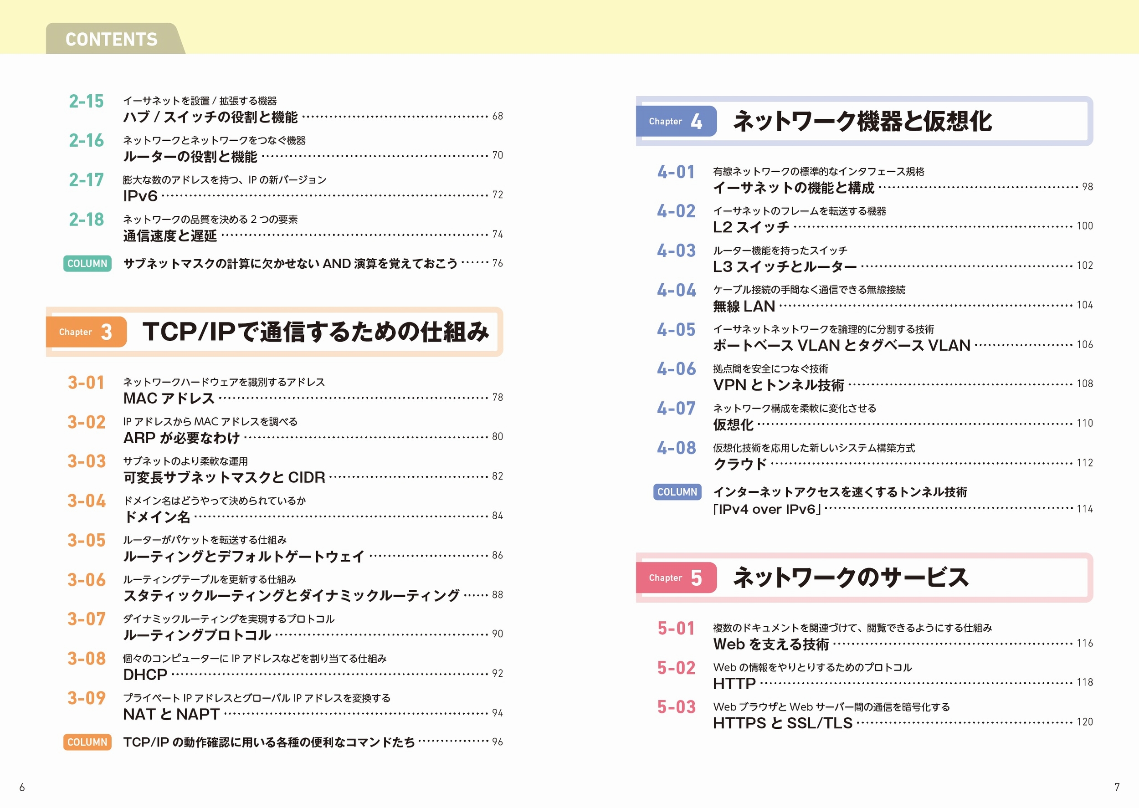Select entry 2-16 ルーターの役割と機能
Image resolution: width=1139 pixels, height=808 pixels.
(286, 148)
